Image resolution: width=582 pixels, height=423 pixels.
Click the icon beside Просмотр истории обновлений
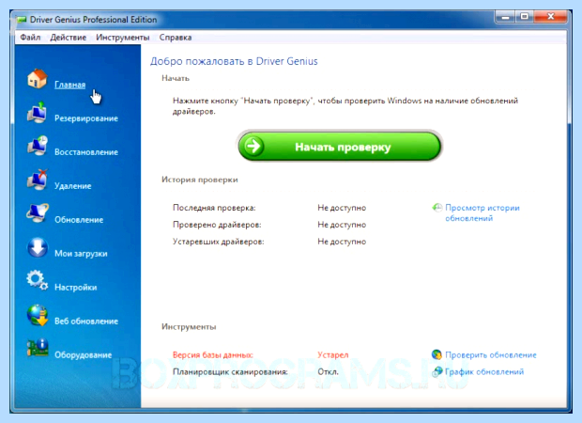point(437,208)
